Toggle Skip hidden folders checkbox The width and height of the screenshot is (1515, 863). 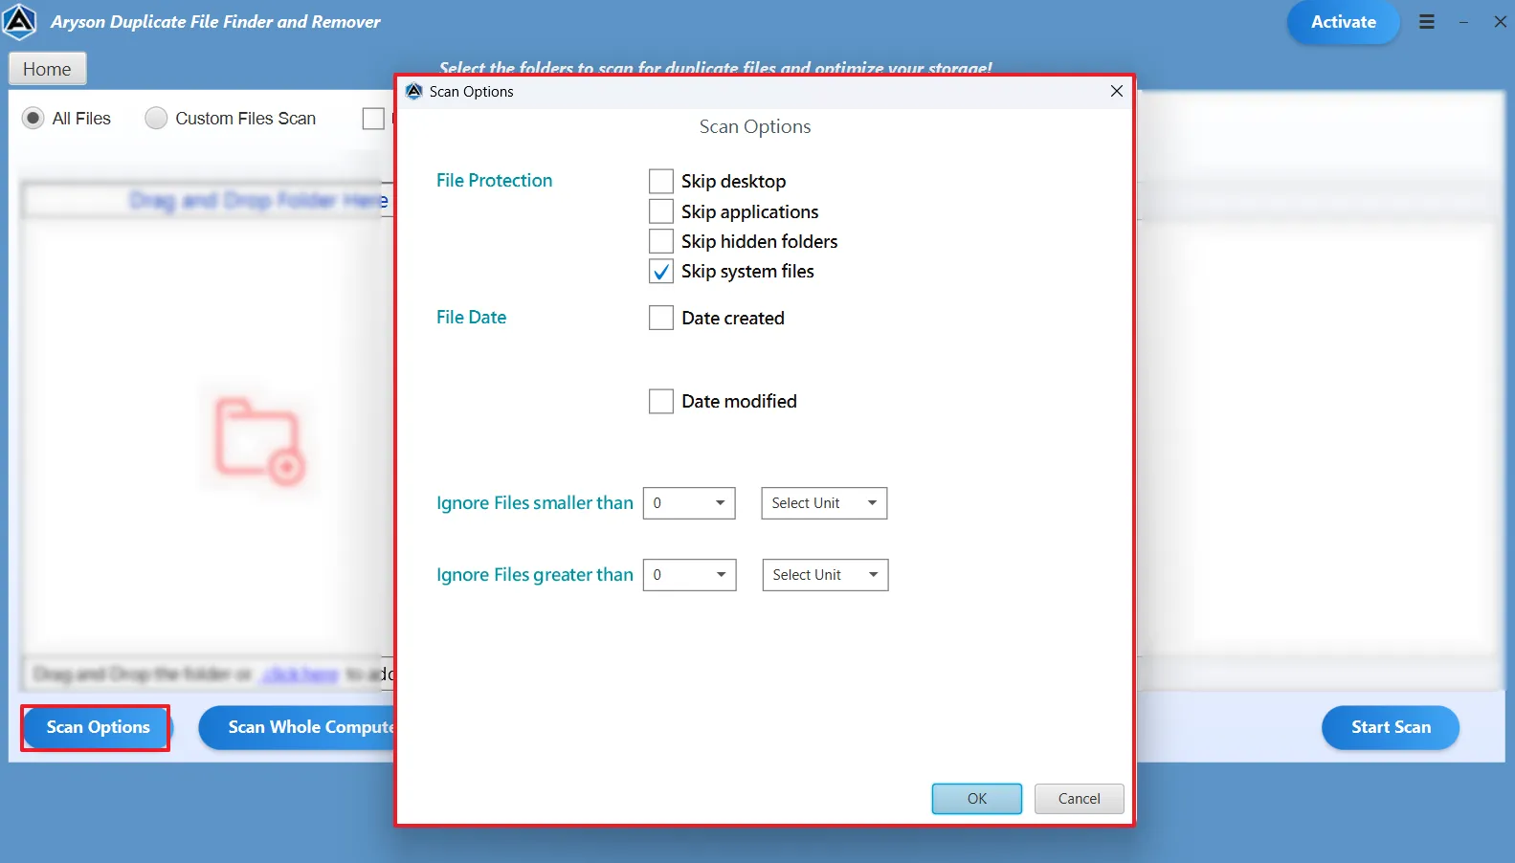pos(661,241)
